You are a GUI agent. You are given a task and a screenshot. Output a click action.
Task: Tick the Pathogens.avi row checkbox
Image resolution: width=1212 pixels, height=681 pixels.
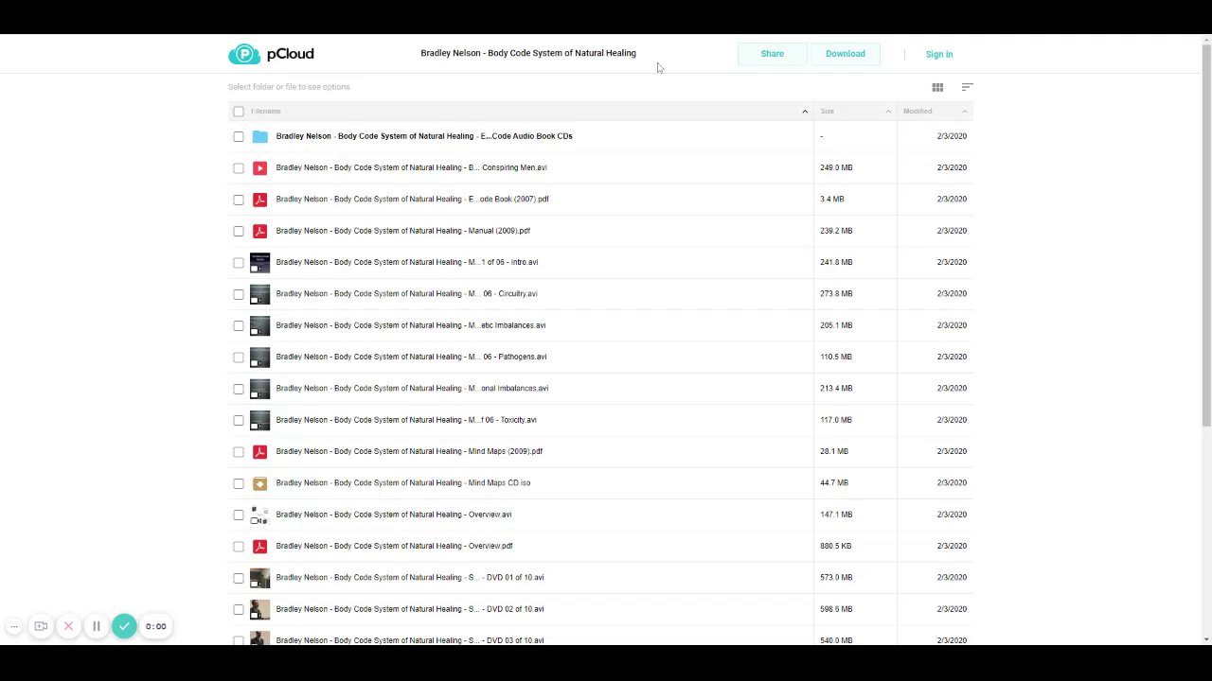[x=239, y=357]
